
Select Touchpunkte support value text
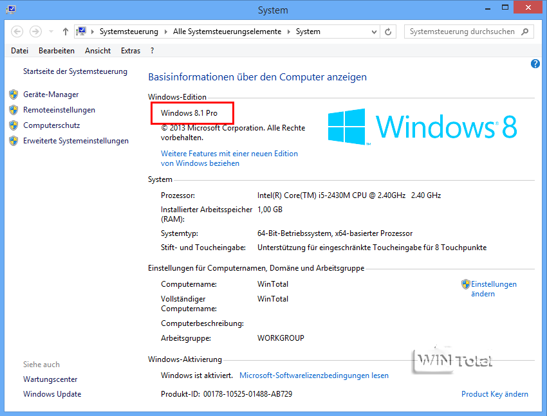[372, 248]
